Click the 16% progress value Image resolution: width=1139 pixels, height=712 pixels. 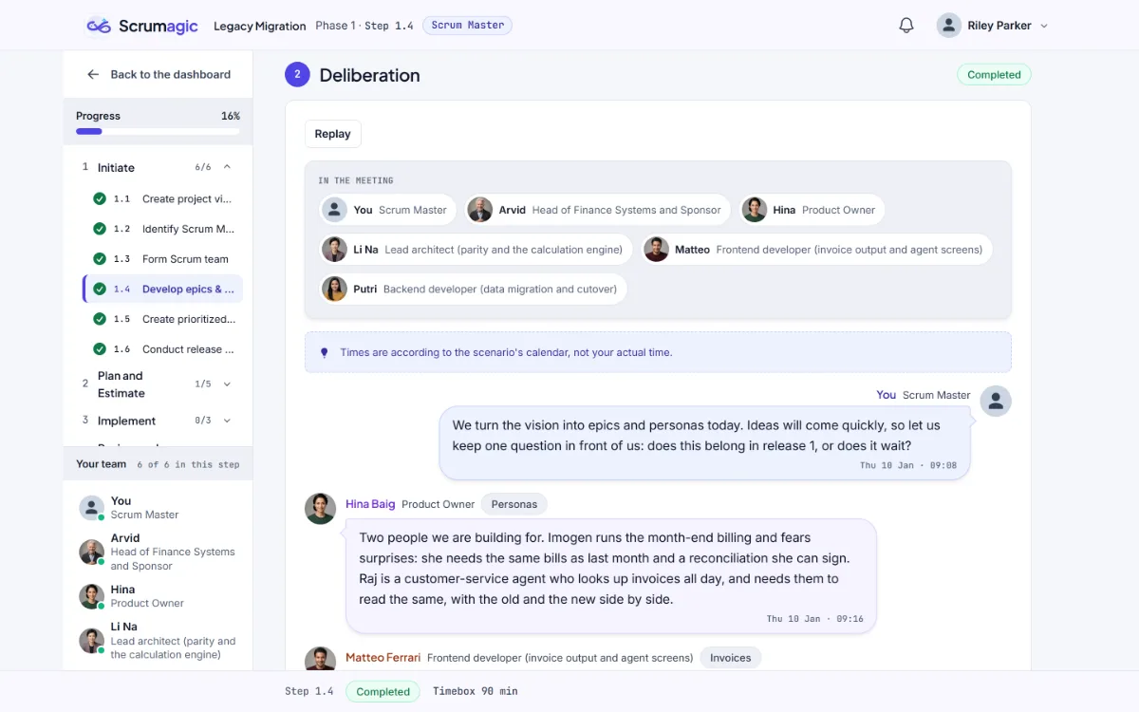click(x=231, y=116)
